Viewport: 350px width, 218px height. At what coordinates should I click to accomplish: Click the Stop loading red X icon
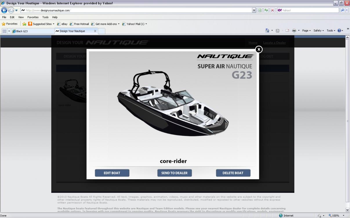pyautogui.click(x=273, y=10)
